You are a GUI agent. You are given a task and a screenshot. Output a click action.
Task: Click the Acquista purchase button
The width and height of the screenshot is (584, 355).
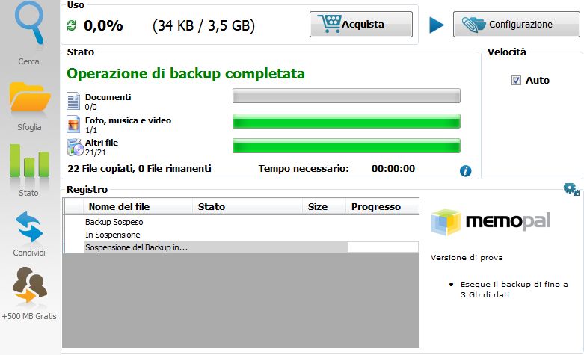point(360,25)
